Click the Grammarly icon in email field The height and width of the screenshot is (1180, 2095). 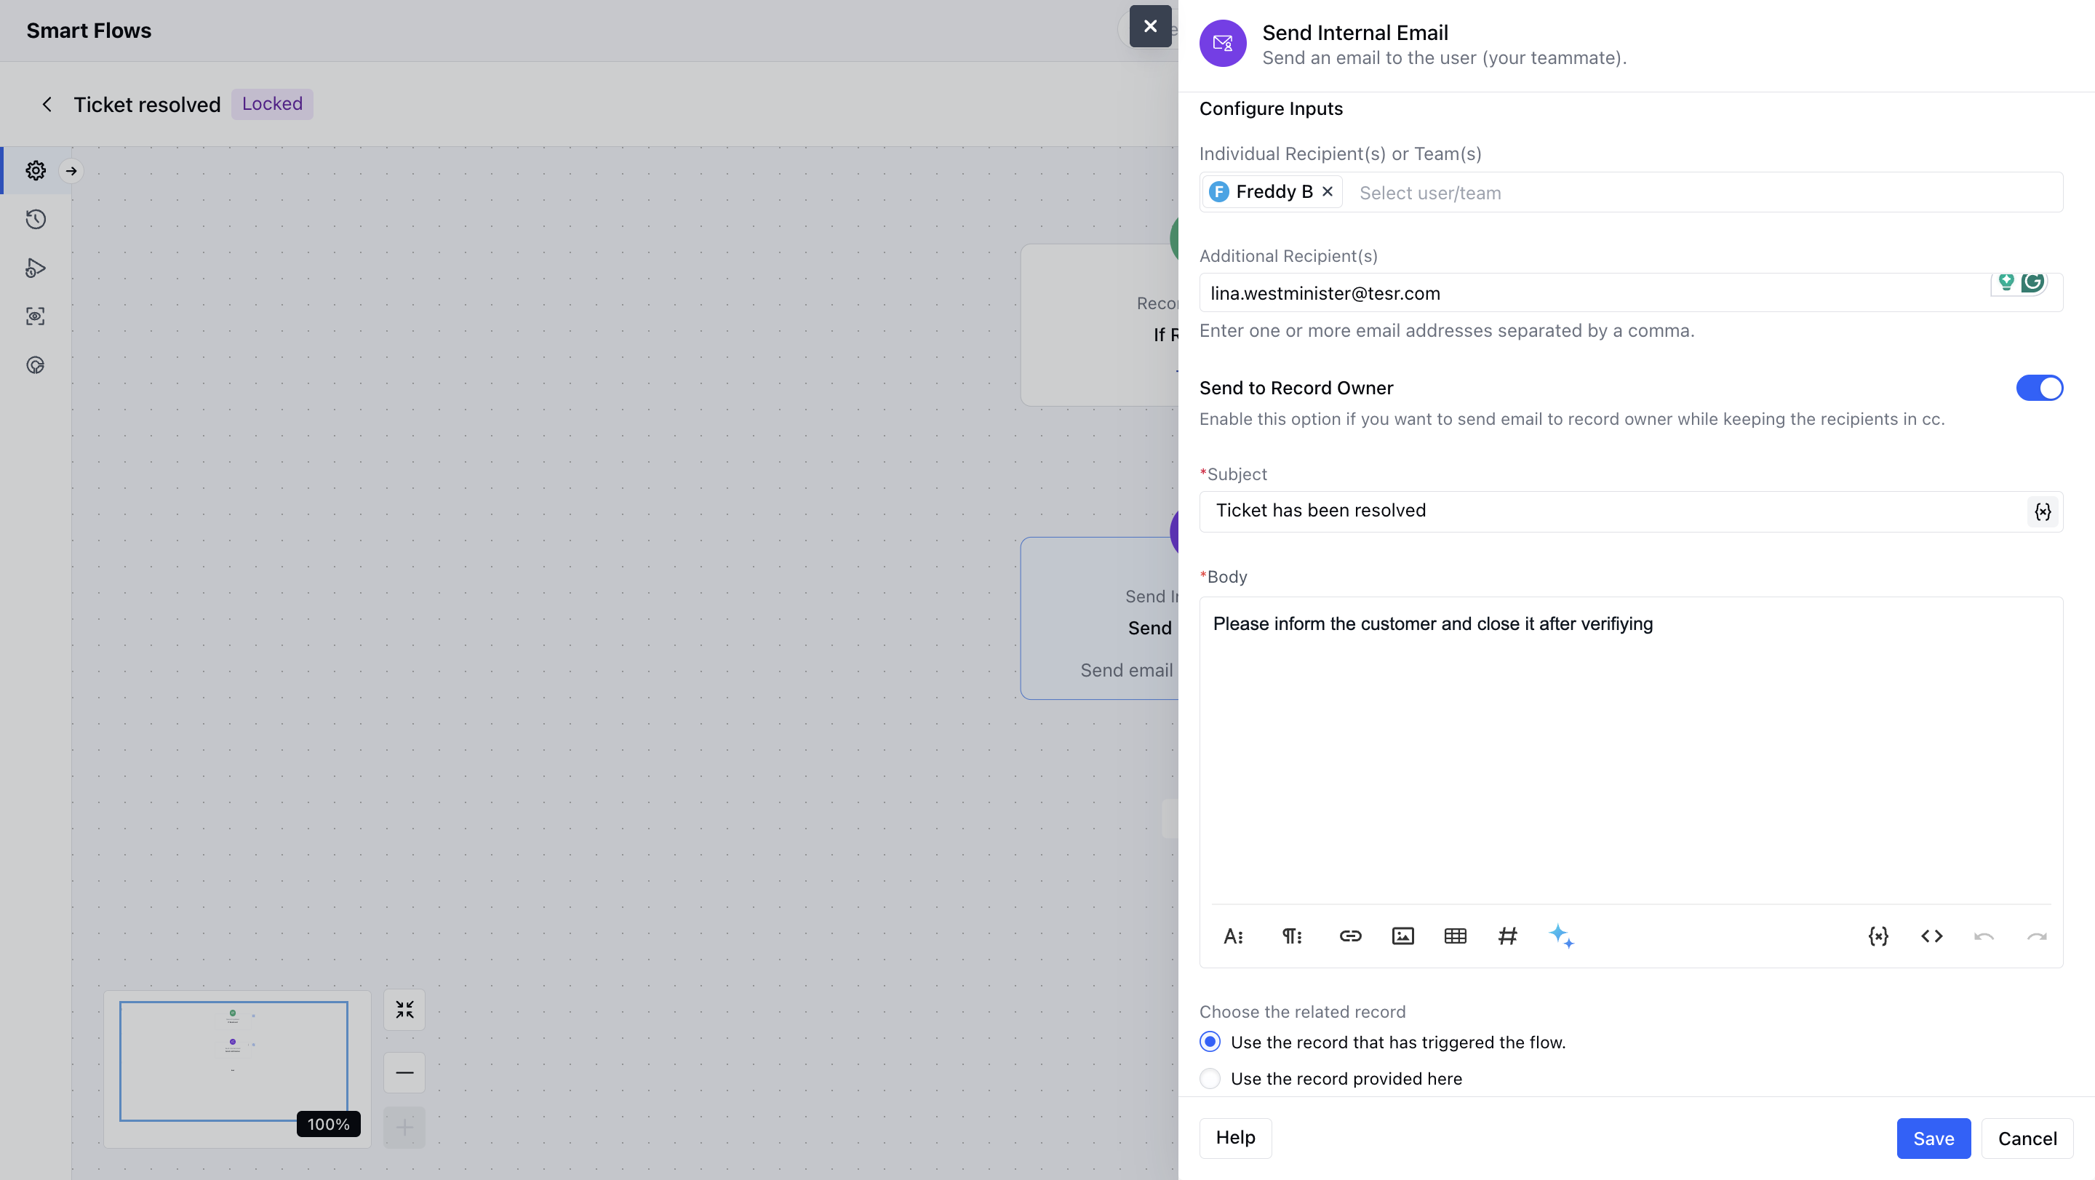pyautogui.click(x=2032, y=282)
